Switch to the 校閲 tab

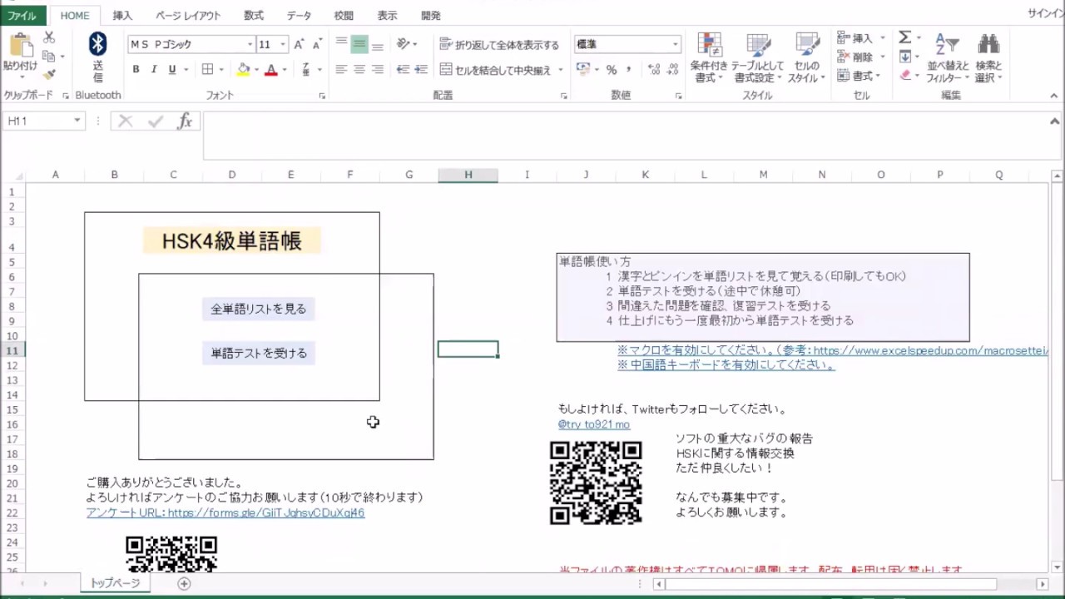tap(344, 16)
